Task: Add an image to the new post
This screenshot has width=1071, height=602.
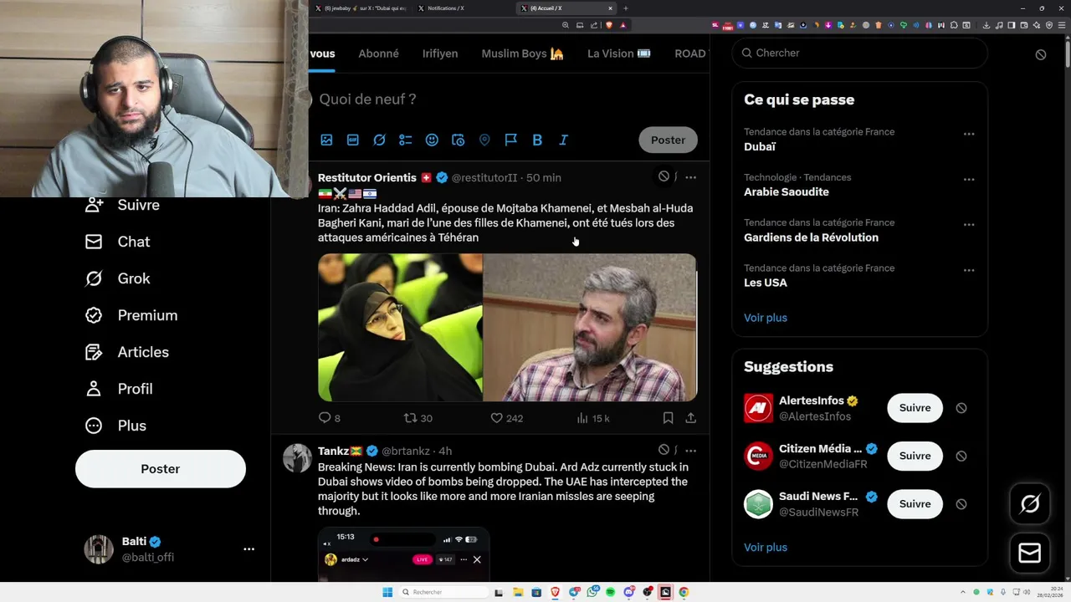Action: pyautogui.click(x=326, y=140)
